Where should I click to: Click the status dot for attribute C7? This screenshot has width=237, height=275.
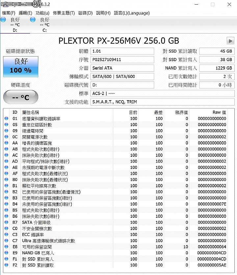[7, 241]
